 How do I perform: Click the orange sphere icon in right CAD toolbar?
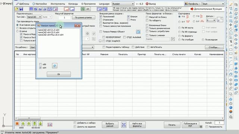click(x=231, y=112)
